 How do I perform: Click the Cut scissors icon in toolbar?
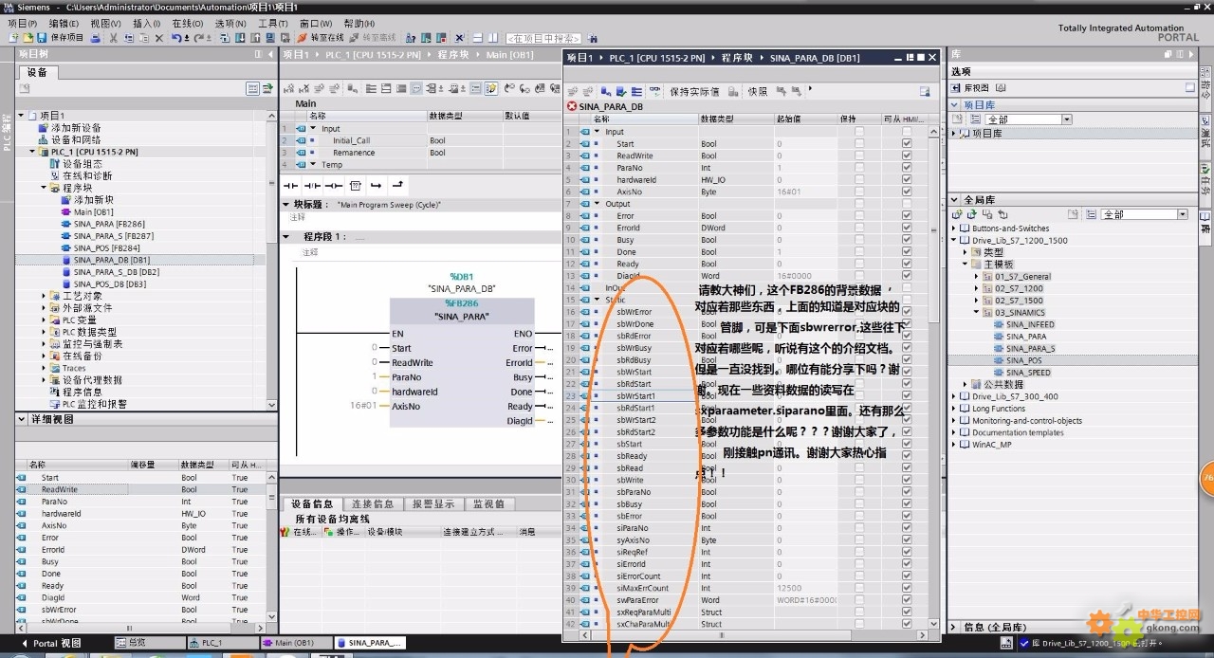coord(114,38)
